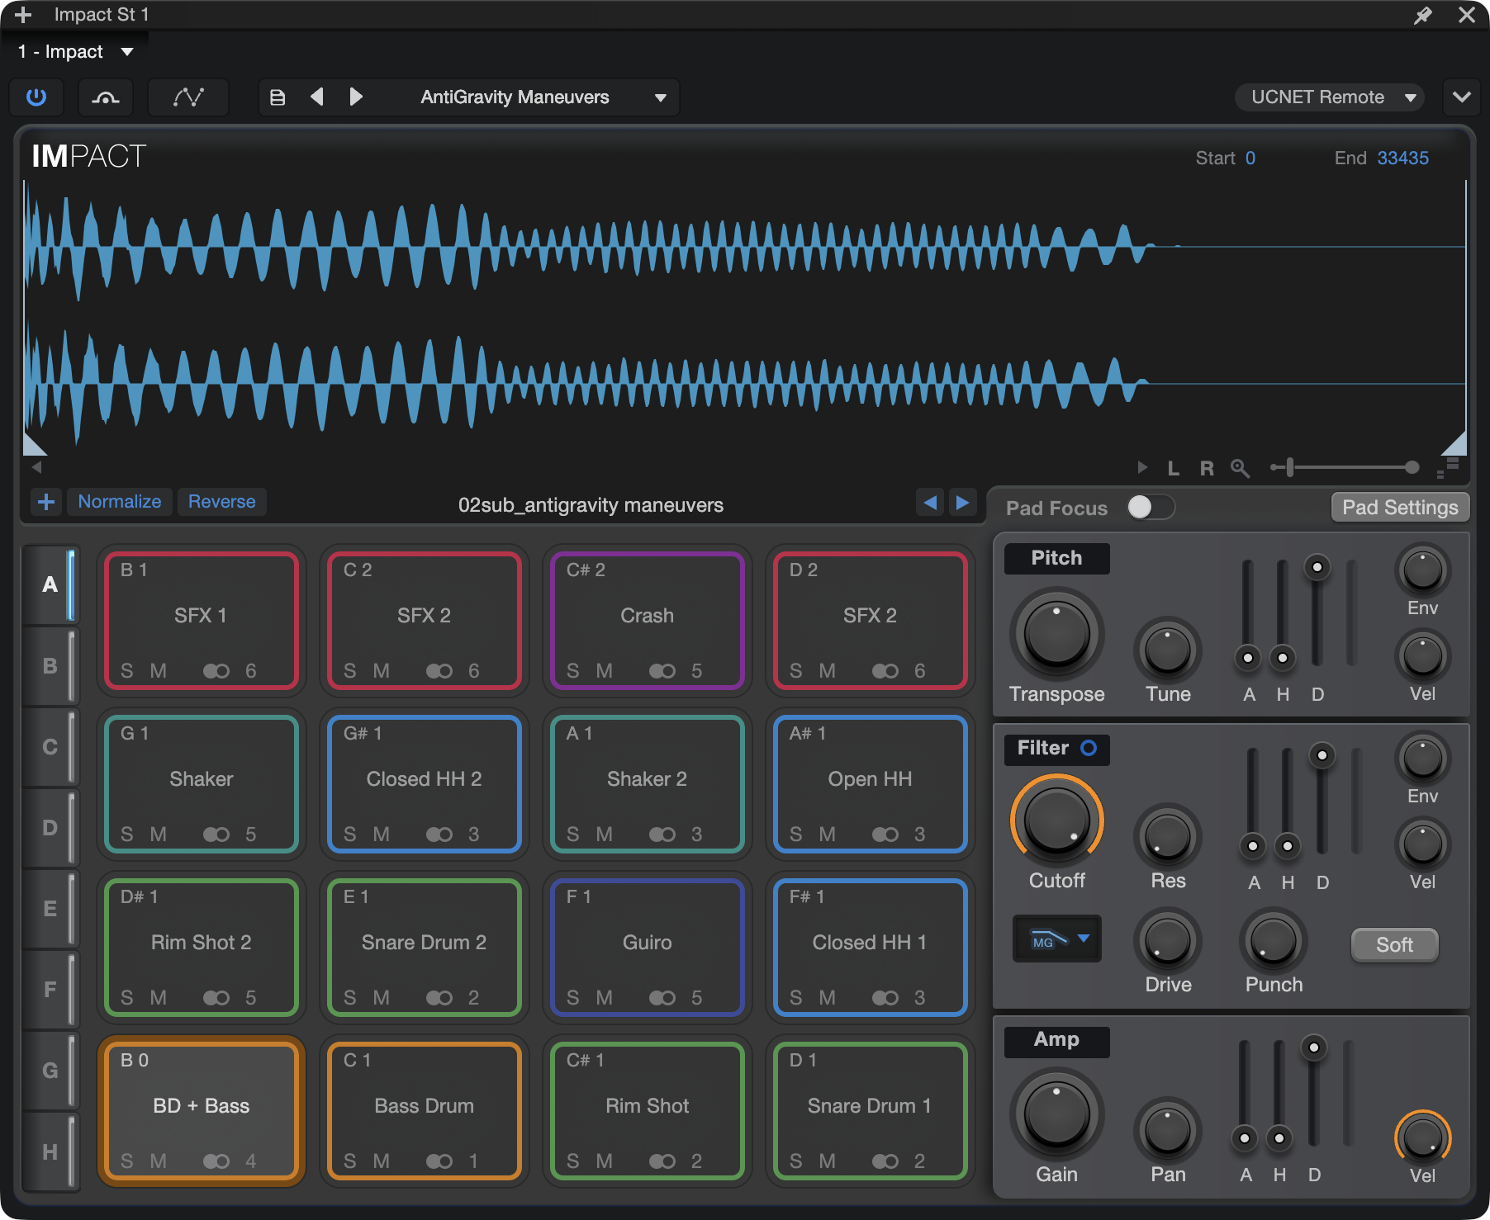
Task: Select previous sample with blue left arrow
Action: (x=930, y=502)
